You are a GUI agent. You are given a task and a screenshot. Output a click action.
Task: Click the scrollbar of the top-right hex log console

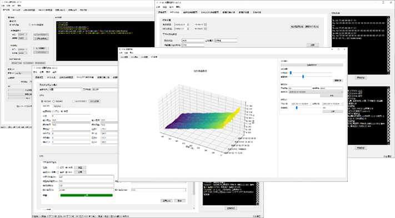tap(388, 45)
